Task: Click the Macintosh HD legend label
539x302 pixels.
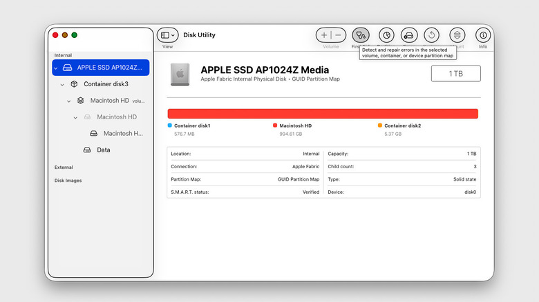Action: pyautogui.click(x=296, y=125)
